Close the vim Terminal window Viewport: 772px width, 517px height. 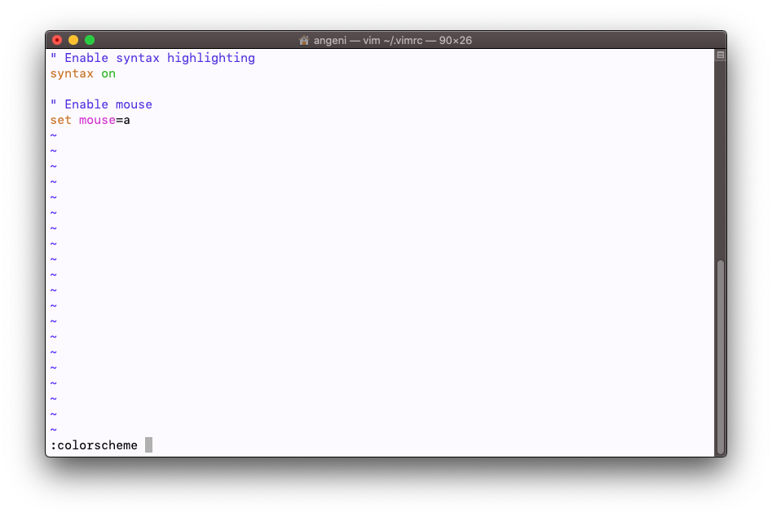57,40
